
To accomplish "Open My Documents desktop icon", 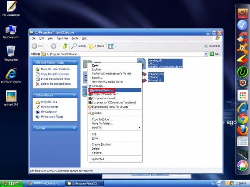I will [x=11, y=8].
